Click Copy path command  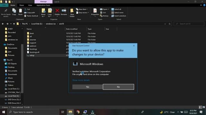point(30,13)
